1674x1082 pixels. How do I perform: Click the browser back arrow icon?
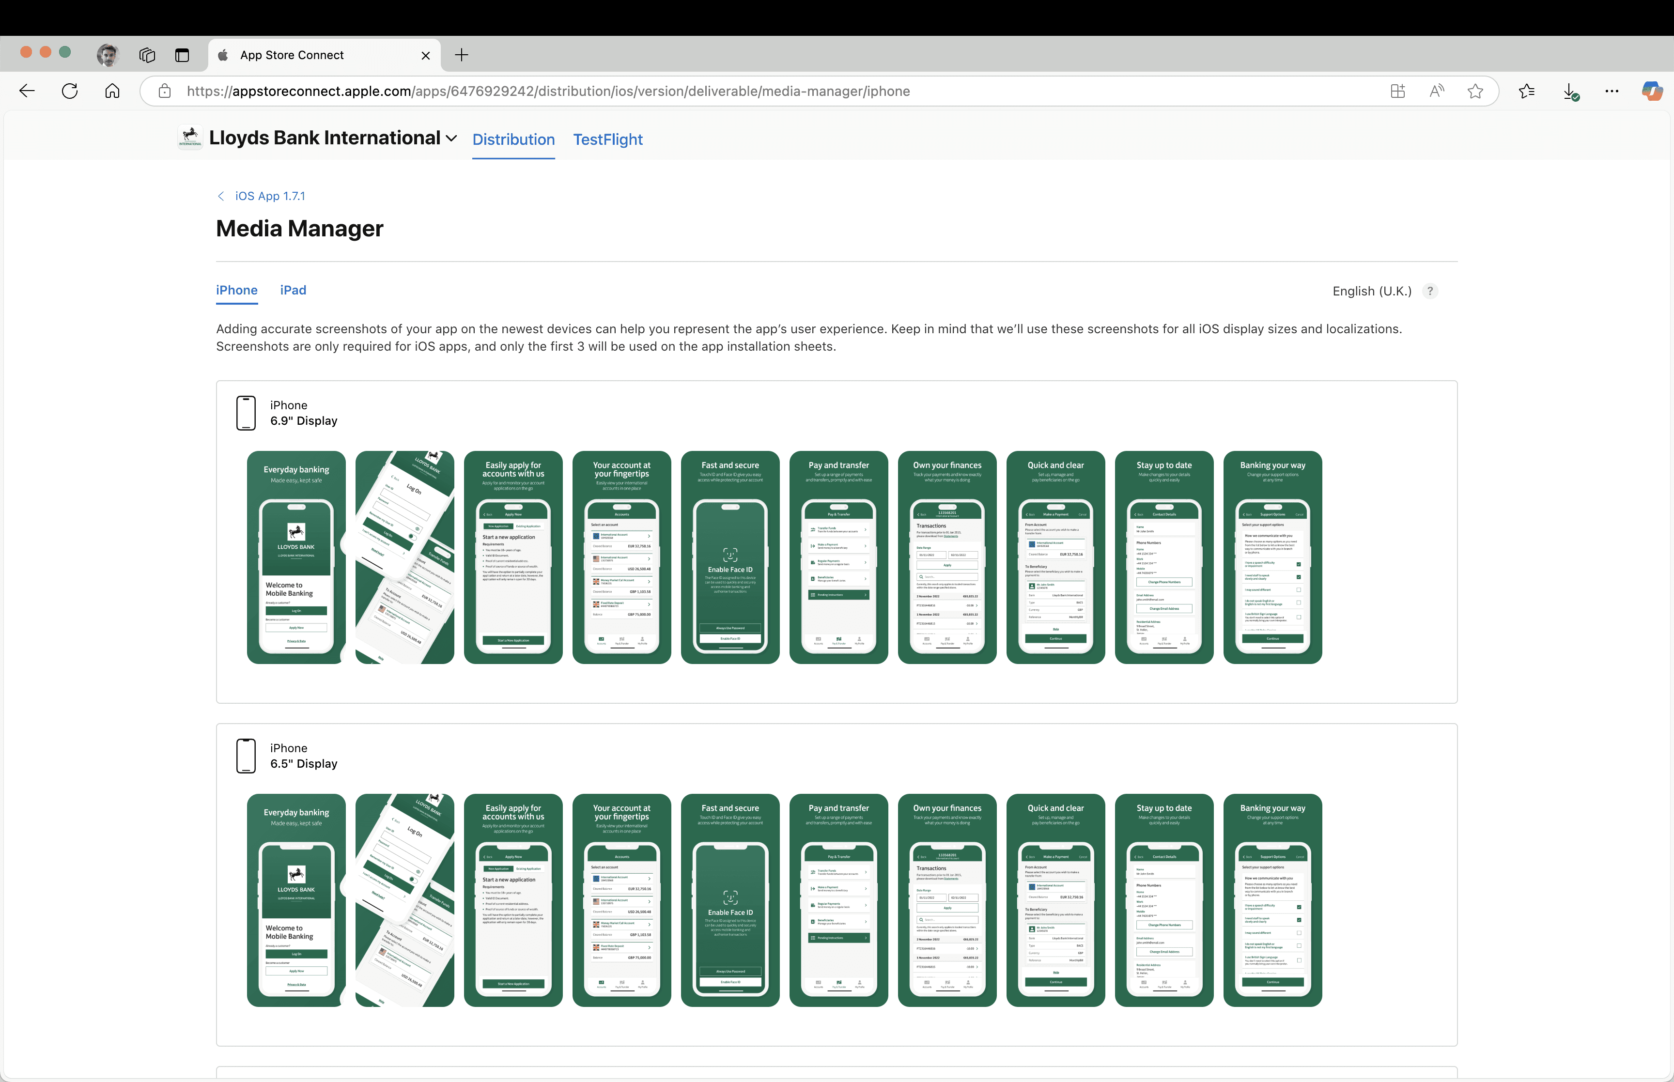(27, 91)
